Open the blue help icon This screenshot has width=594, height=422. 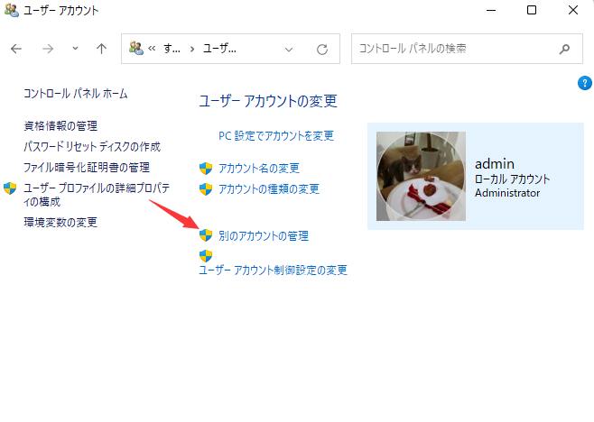[x=585, y=83]
